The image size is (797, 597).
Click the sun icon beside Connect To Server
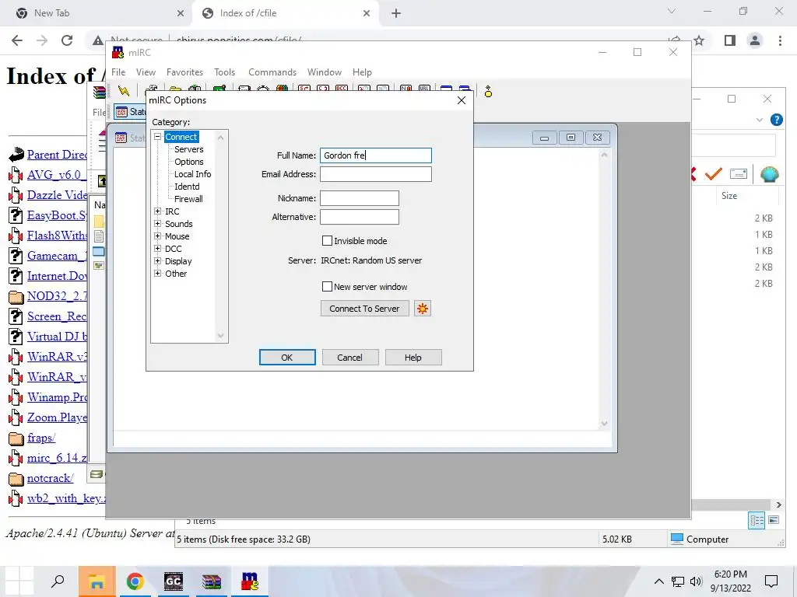(x=423, y=309)
